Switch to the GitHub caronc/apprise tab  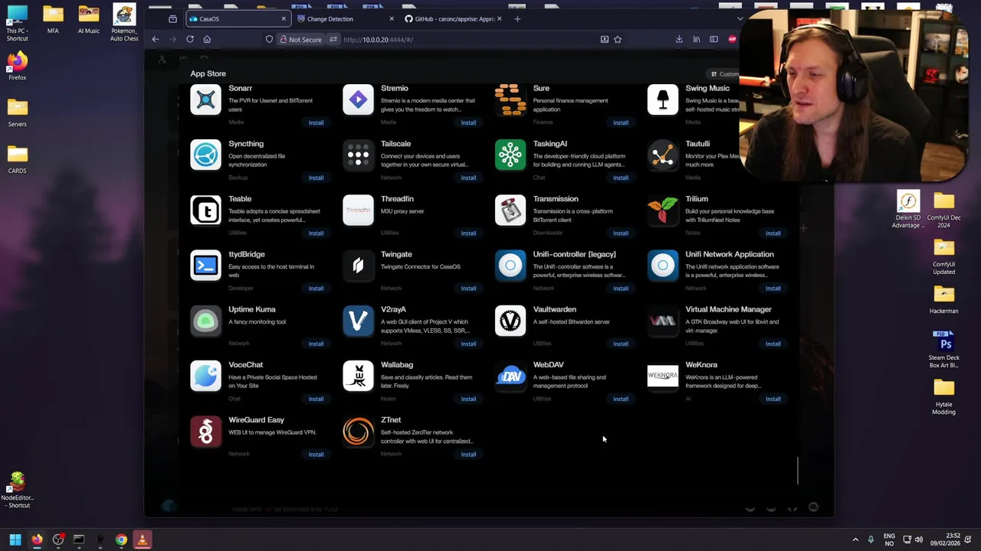(x=452, y=18)
